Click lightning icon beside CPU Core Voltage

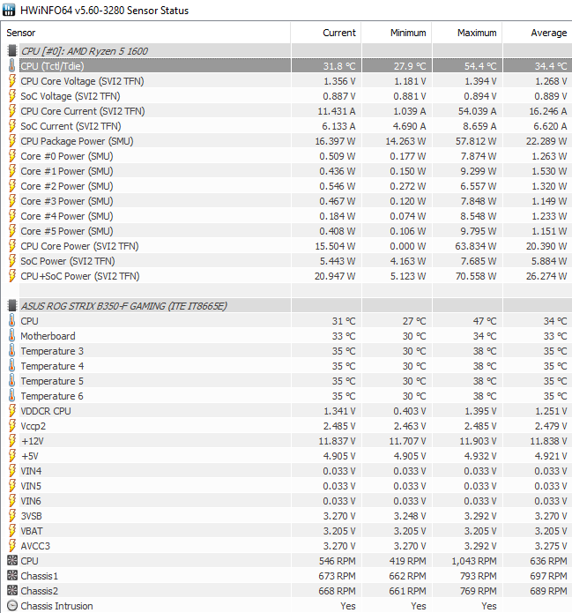coord(12,80)
